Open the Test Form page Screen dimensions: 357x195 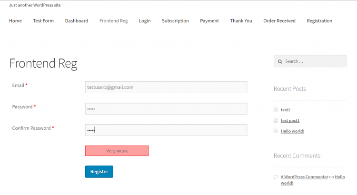[x=43, y=21]
